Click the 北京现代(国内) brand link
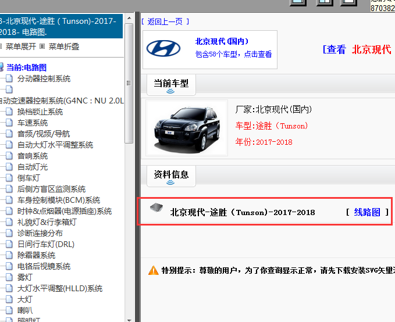 [222, 42]
